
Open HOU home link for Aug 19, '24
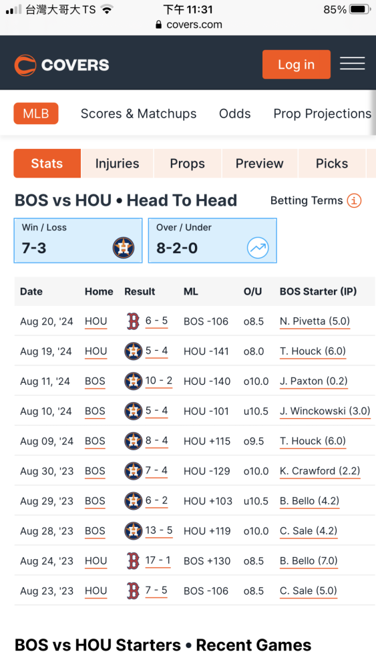pyautogui.click(x=96, y=351)
